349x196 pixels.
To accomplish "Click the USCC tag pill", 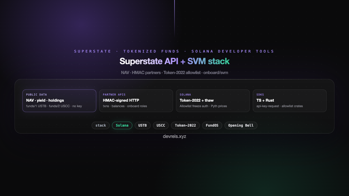I will pyautogui.click(x=161, y=125).
